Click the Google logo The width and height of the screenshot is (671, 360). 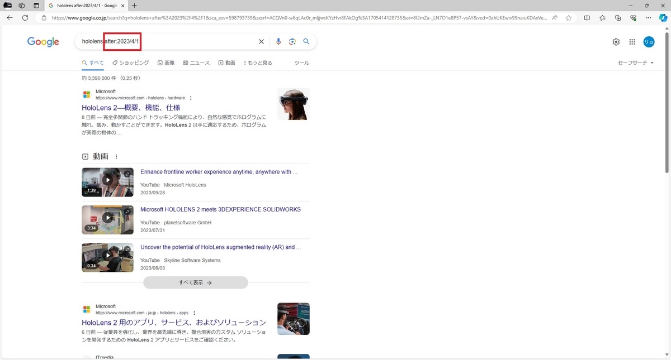43,42
